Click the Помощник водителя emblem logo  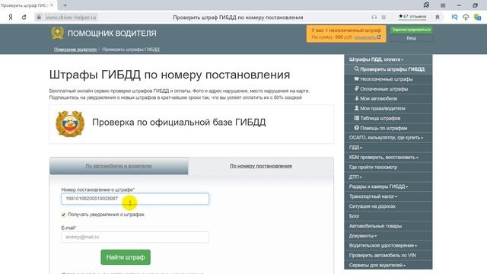click(58, 33)
